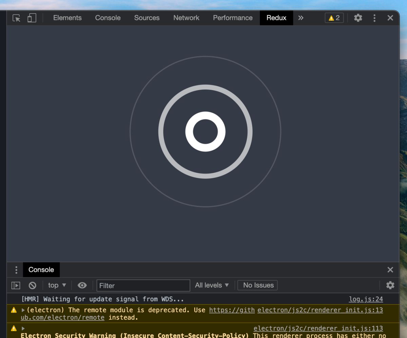
Task: Open console settings gear in drawer
Action: [x=390, y=285]
